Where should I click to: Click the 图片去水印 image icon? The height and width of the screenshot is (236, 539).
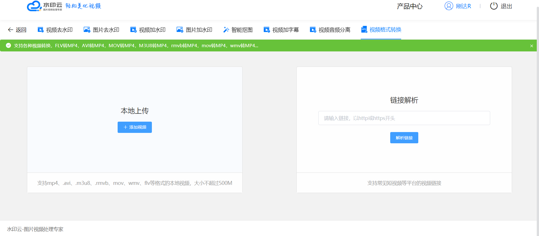pyautogui.click(x=87, y=30)
